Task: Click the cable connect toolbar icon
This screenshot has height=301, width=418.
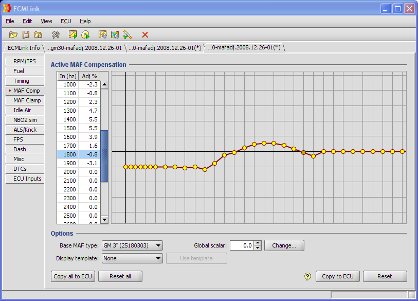Action: pyautogui.click(x=128, y=34)
